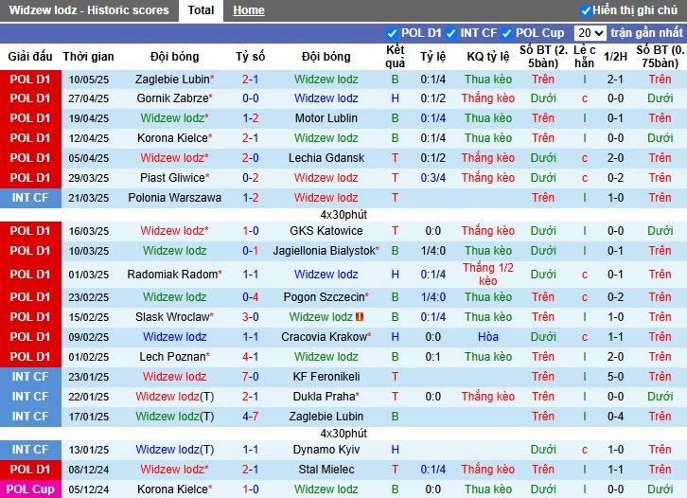The height and width of the screenshot is (498, 687).
Task: Switch to the Total tab
Action: click(x=202, y=10)
